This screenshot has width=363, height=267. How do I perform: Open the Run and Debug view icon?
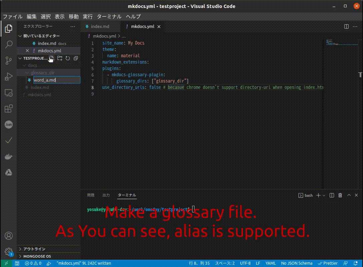[x=9, y=77]
